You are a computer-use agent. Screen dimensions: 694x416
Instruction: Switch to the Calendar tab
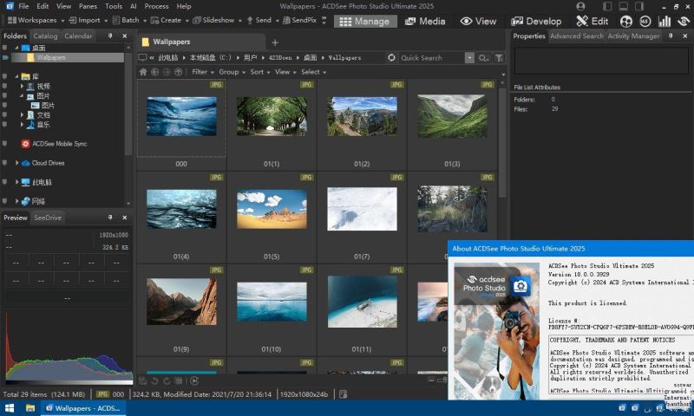tap(78, 36)
